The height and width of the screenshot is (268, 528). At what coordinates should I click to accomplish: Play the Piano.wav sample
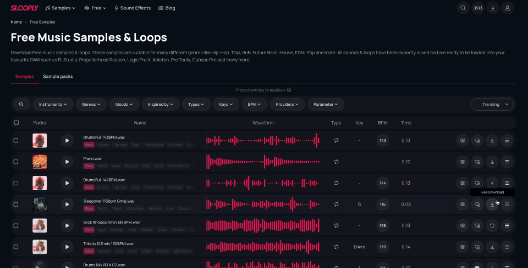(67, 162)
